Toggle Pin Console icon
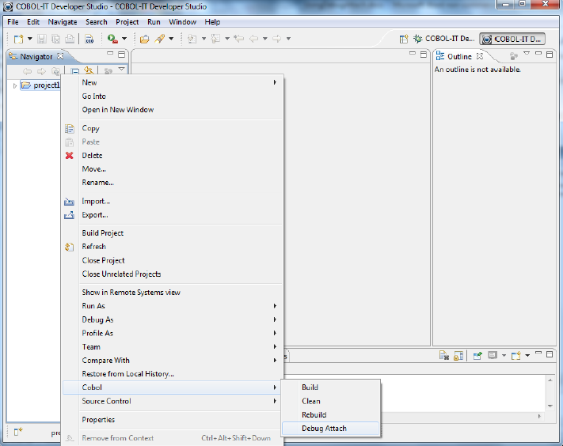This screenshot has width=563, height=446. [x=477, y=356]
